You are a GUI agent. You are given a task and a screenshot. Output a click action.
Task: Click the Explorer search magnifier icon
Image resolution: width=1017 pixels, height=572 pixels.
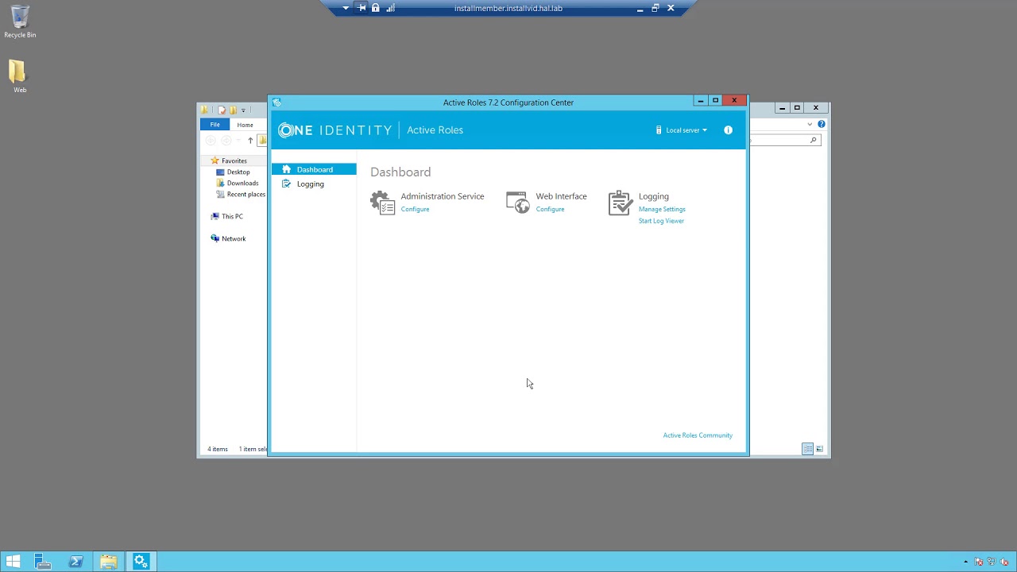813,140
